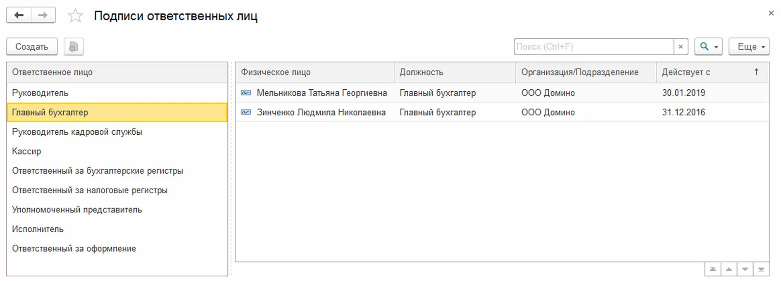The width and height of the screenshot is (781, 281).
Task: Open the magnifier search dropdown
Action: pyautogui.click(x=708, y=47)
